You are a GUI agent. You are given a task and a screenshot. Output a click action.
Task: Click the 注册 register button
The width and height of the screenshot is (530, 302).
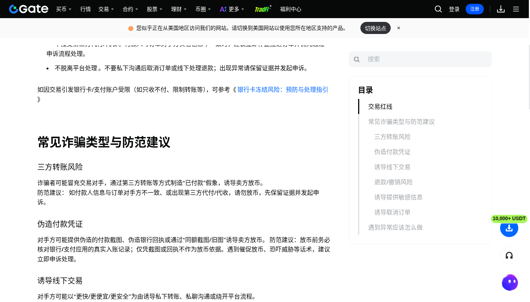tap(475, 9)
